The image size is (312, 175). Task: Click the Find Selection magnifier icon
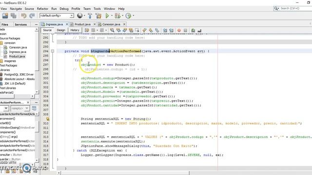[x=112, y=30]
